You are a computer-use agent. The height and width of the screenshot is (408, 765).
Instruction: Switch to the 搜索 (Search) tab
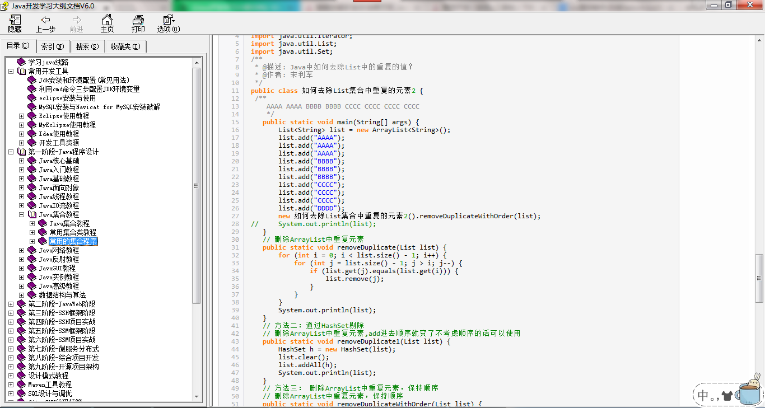coord(87,46)
